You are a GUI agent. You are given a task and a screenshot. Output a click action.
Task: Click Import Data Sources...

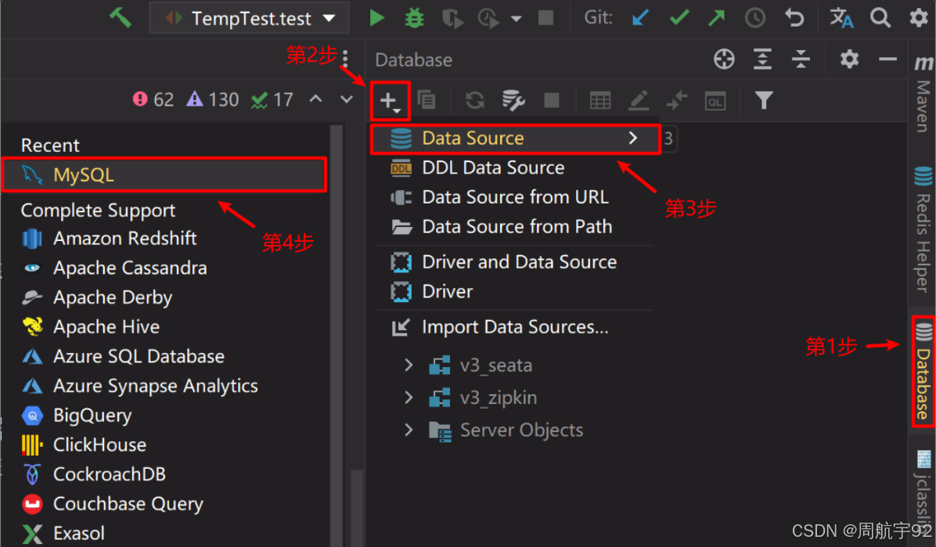(515, 327)
